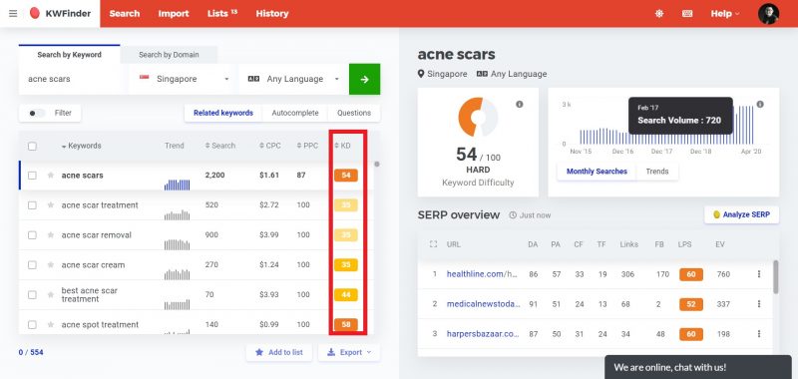This screenshot has width=798, height=379.
Task: Check the acne scar removal checkbox
Action: point(32,235)
